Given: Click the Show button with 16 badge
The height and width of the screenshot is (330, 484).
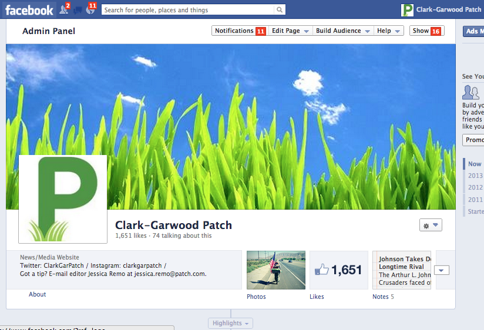Looking at the screenshot, I should 427,31.
